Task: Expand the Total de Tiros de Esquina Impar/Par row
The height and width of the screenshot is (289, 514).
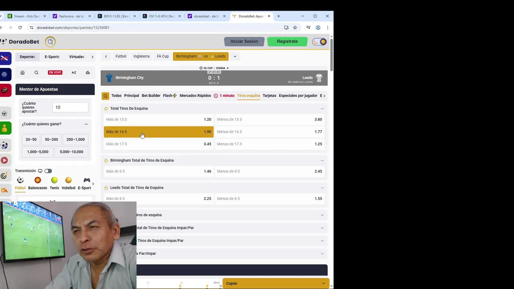Action: (232, 228)
